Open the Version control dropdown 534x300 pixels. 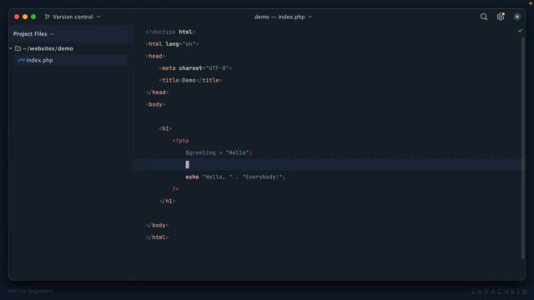point(73,17)
